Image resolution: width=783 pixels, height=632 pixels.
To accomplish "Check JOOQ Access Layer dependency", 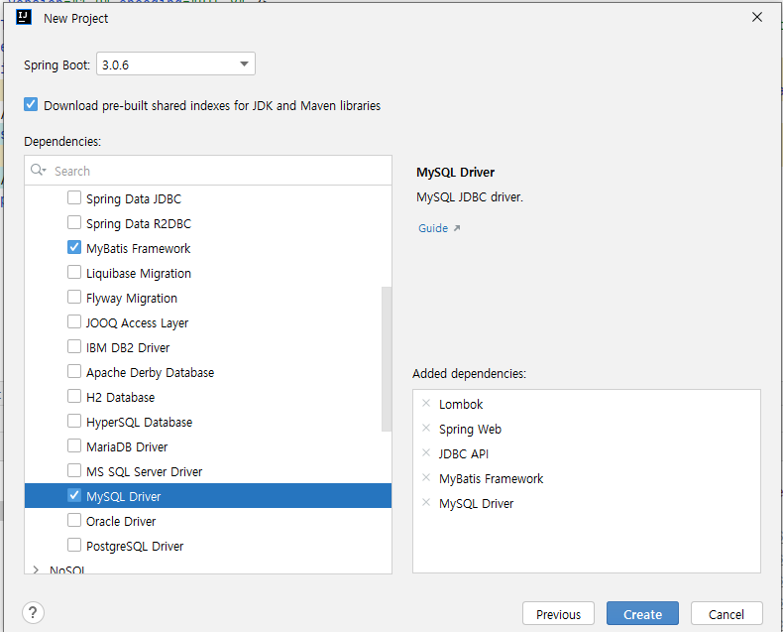I will (74, 322).
